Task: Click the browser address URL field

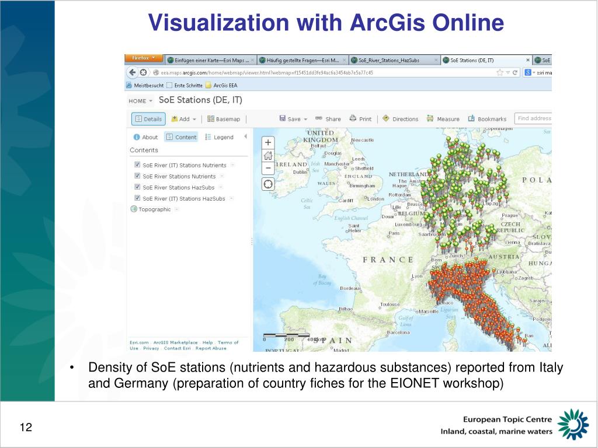Action: click(324, 72)
